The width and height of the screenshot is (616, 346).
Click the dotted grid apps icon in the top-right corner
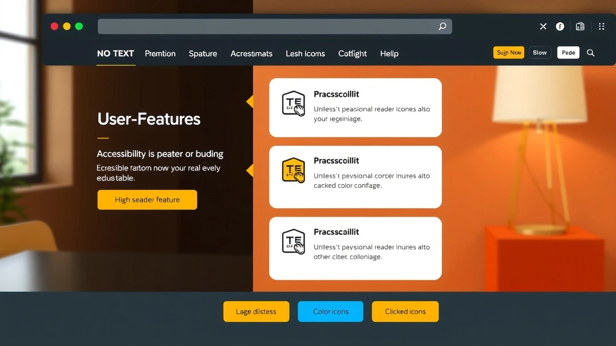(x=601, y=26)
